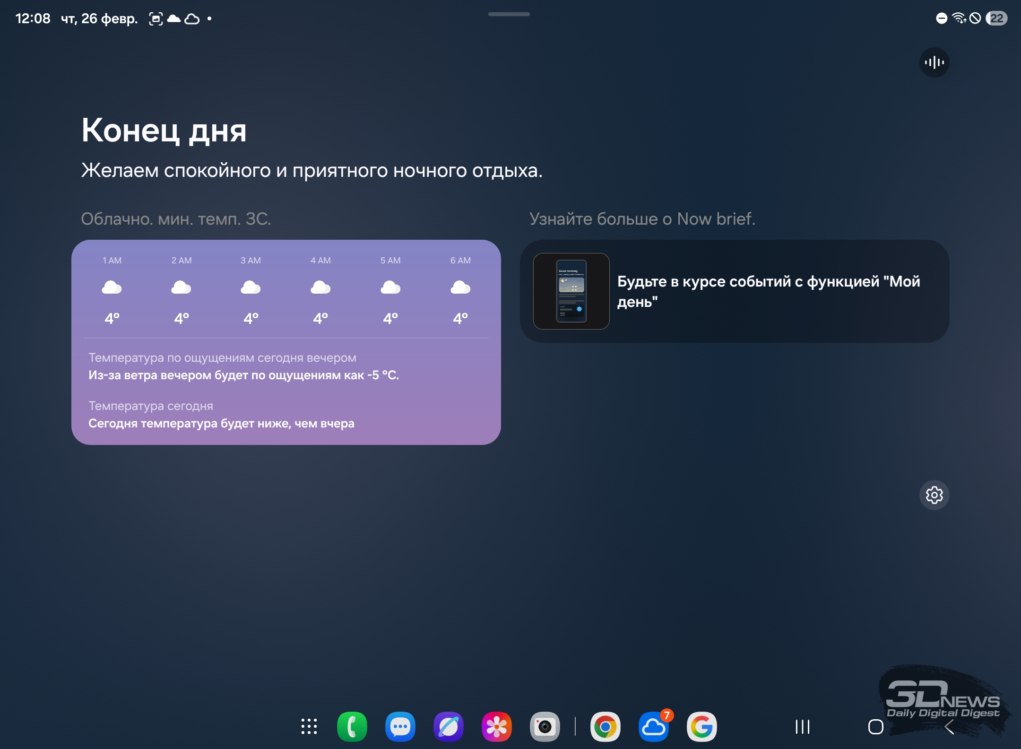
Task: Open the Google app in dock
Action: point(701,726)
